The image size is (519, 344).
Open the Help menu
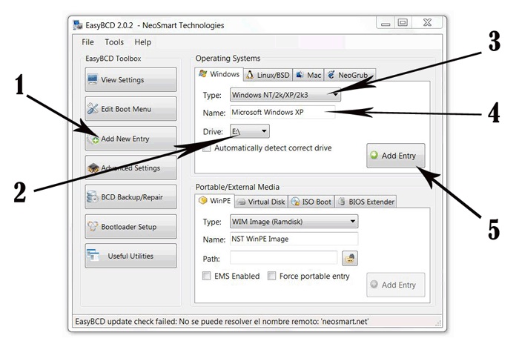pos(142,42)
